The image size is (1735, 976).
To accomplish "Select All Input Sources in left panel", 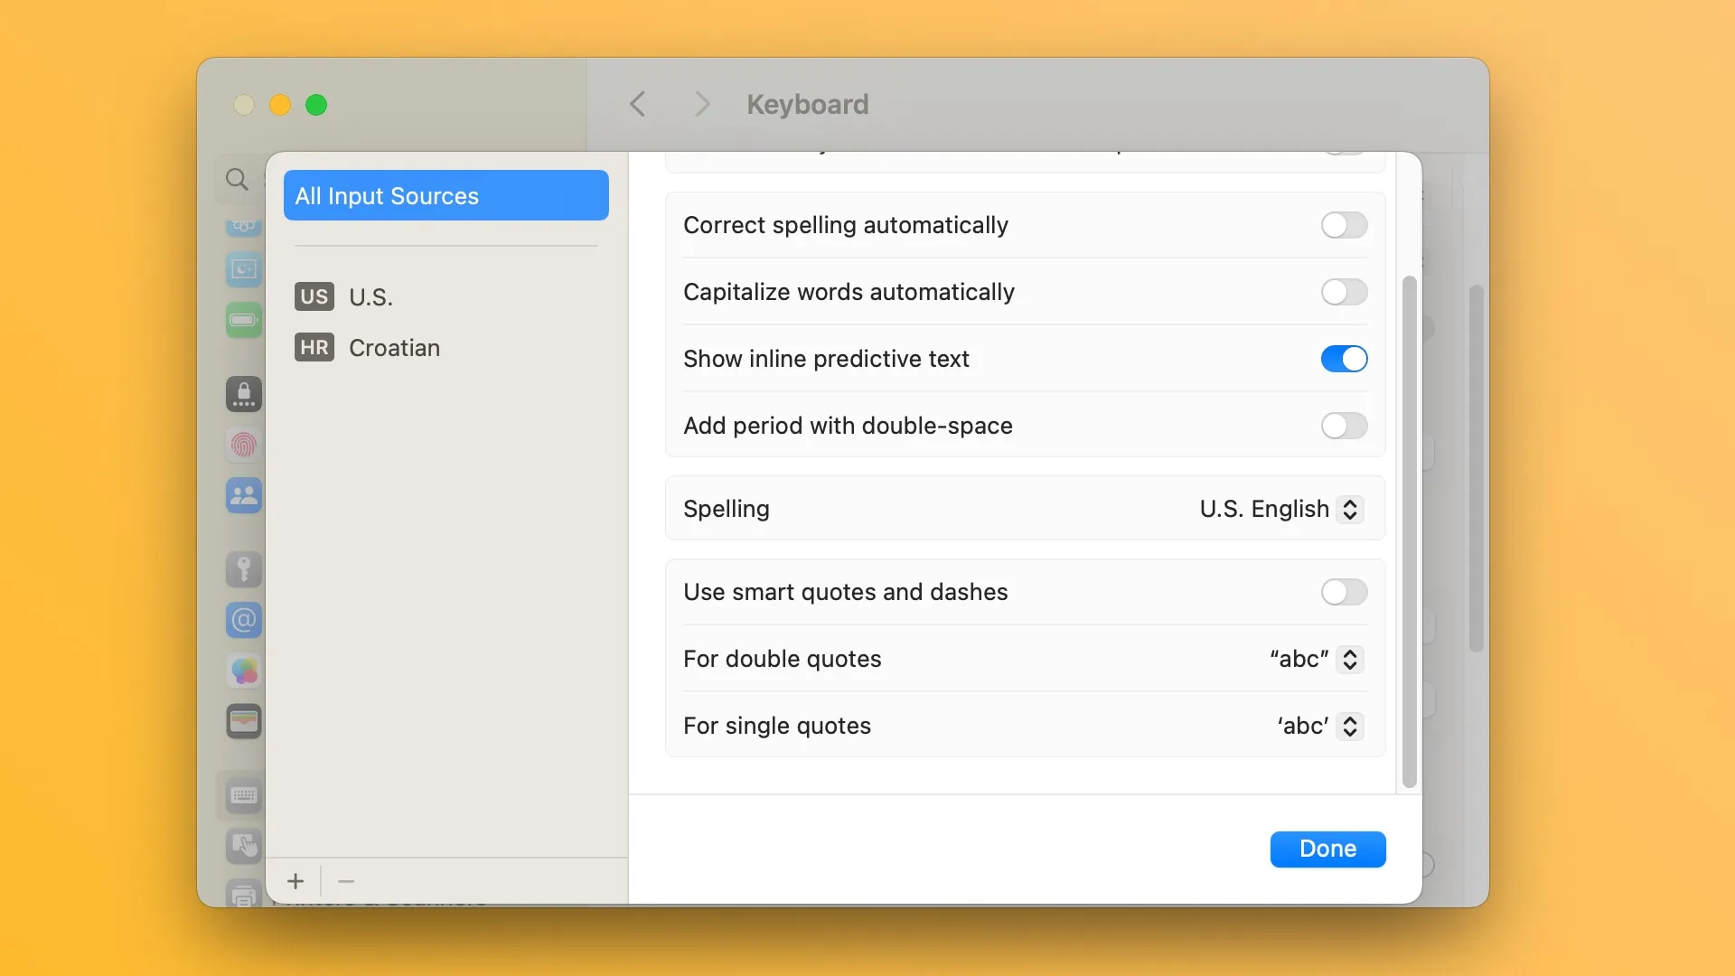I will (445, 194).
